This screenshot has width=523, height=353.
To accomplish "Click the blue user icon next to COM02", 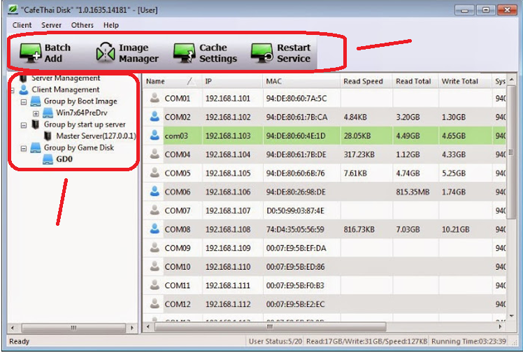I will point(155,117).
